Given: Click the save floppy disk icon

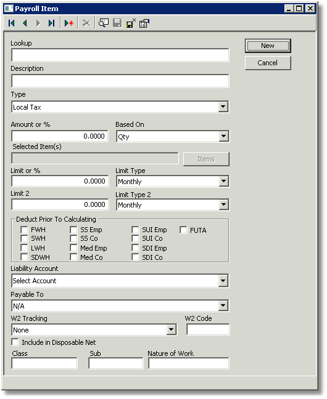Looking at the screenshot, I should [x=117, y=23].
